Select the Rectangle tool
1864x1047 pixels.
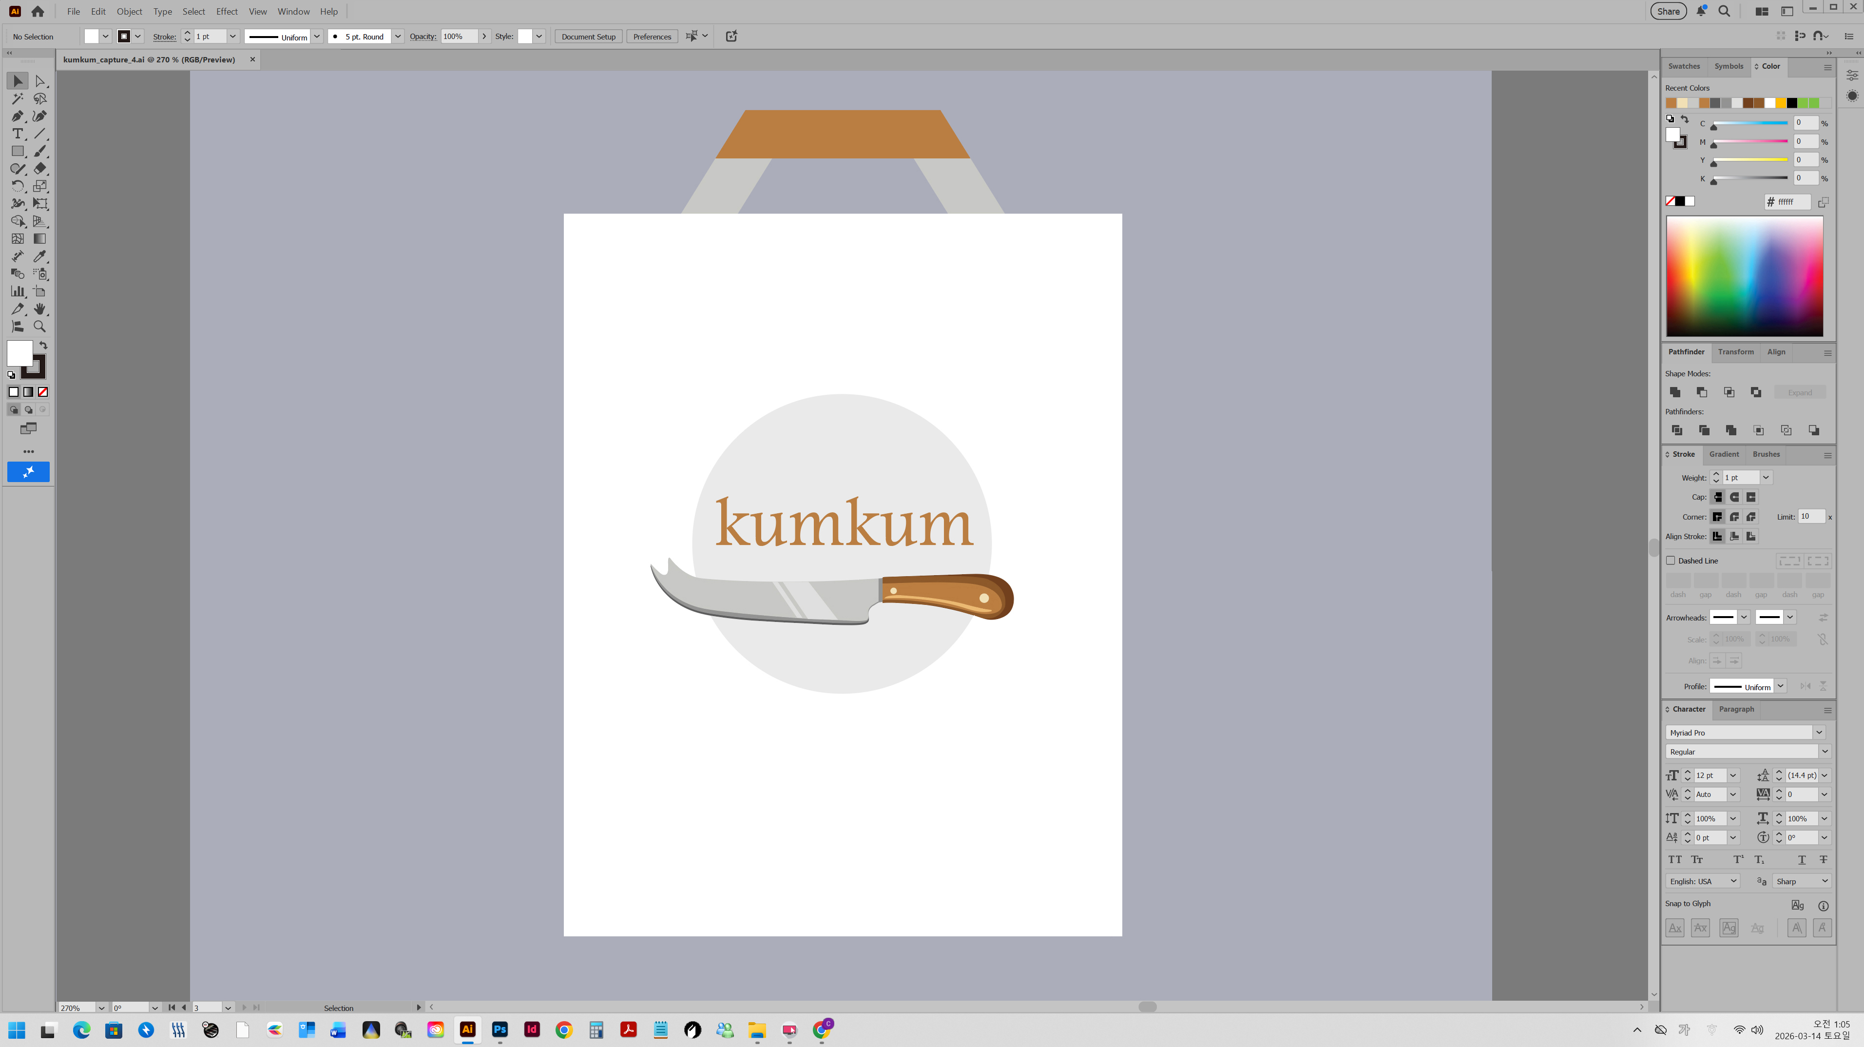point(18,151)
